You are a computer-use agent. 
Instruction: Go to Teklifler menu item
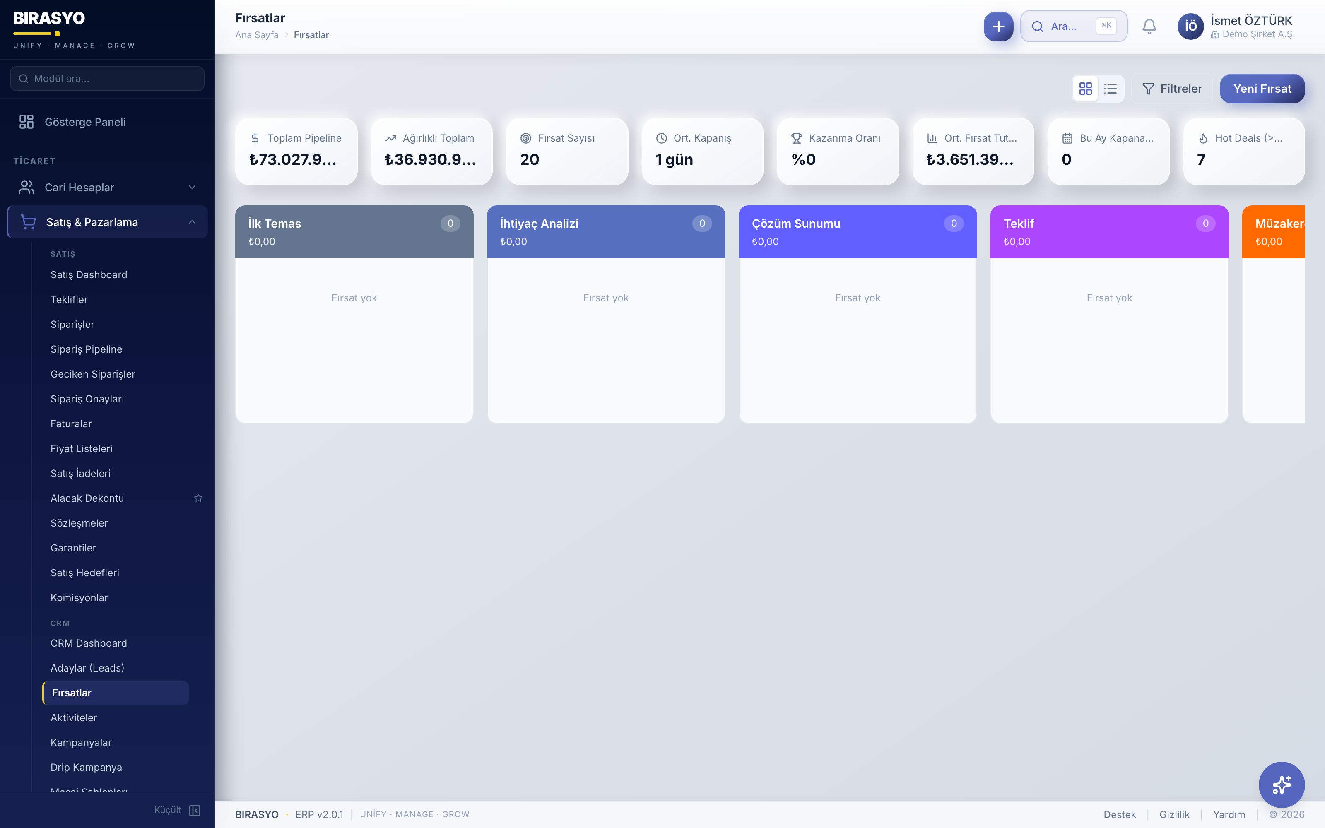pos(69,300)
